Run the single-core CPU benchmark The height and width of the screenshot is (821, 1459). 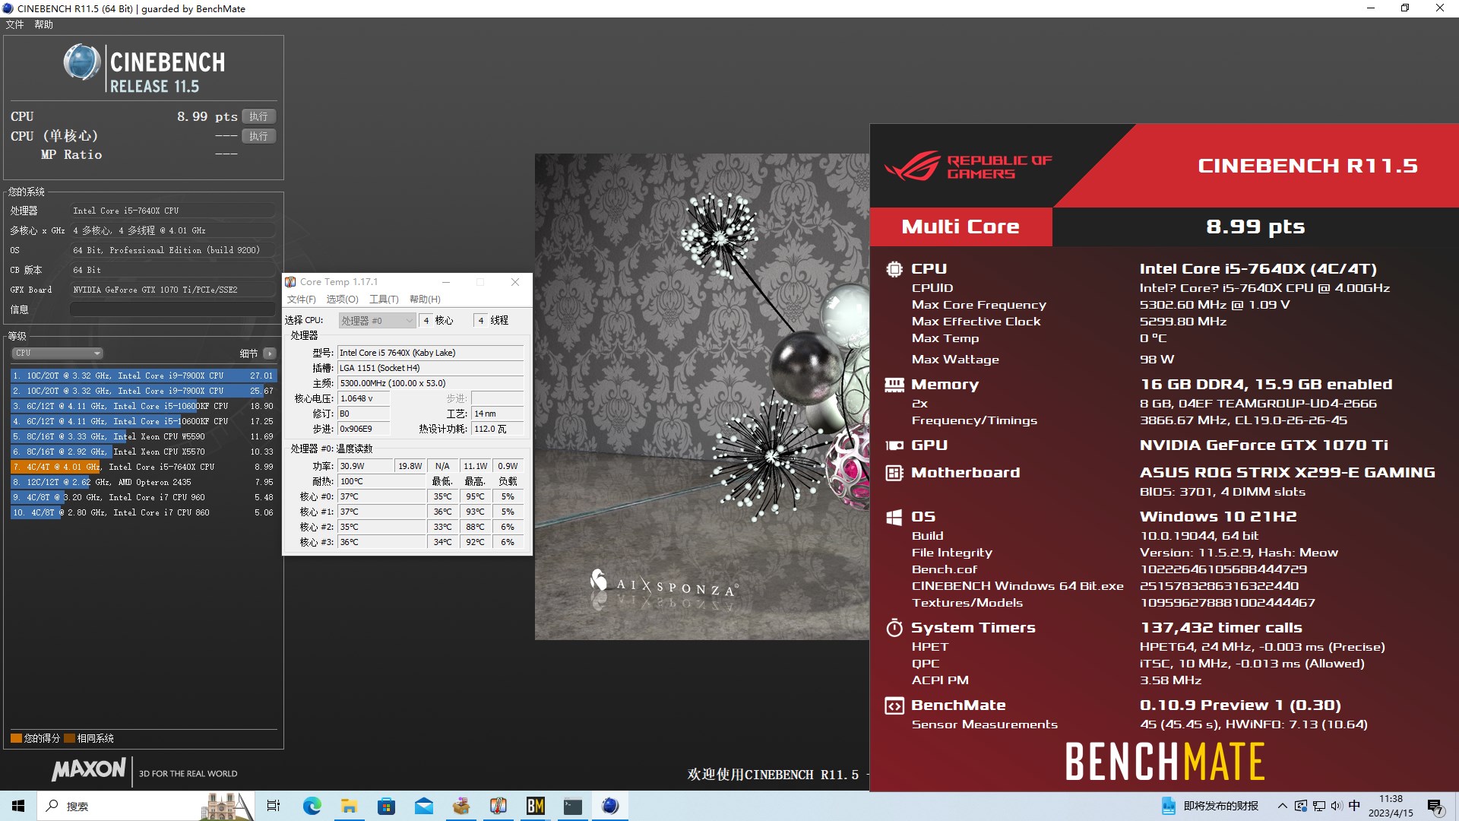[x=258, y=136]
